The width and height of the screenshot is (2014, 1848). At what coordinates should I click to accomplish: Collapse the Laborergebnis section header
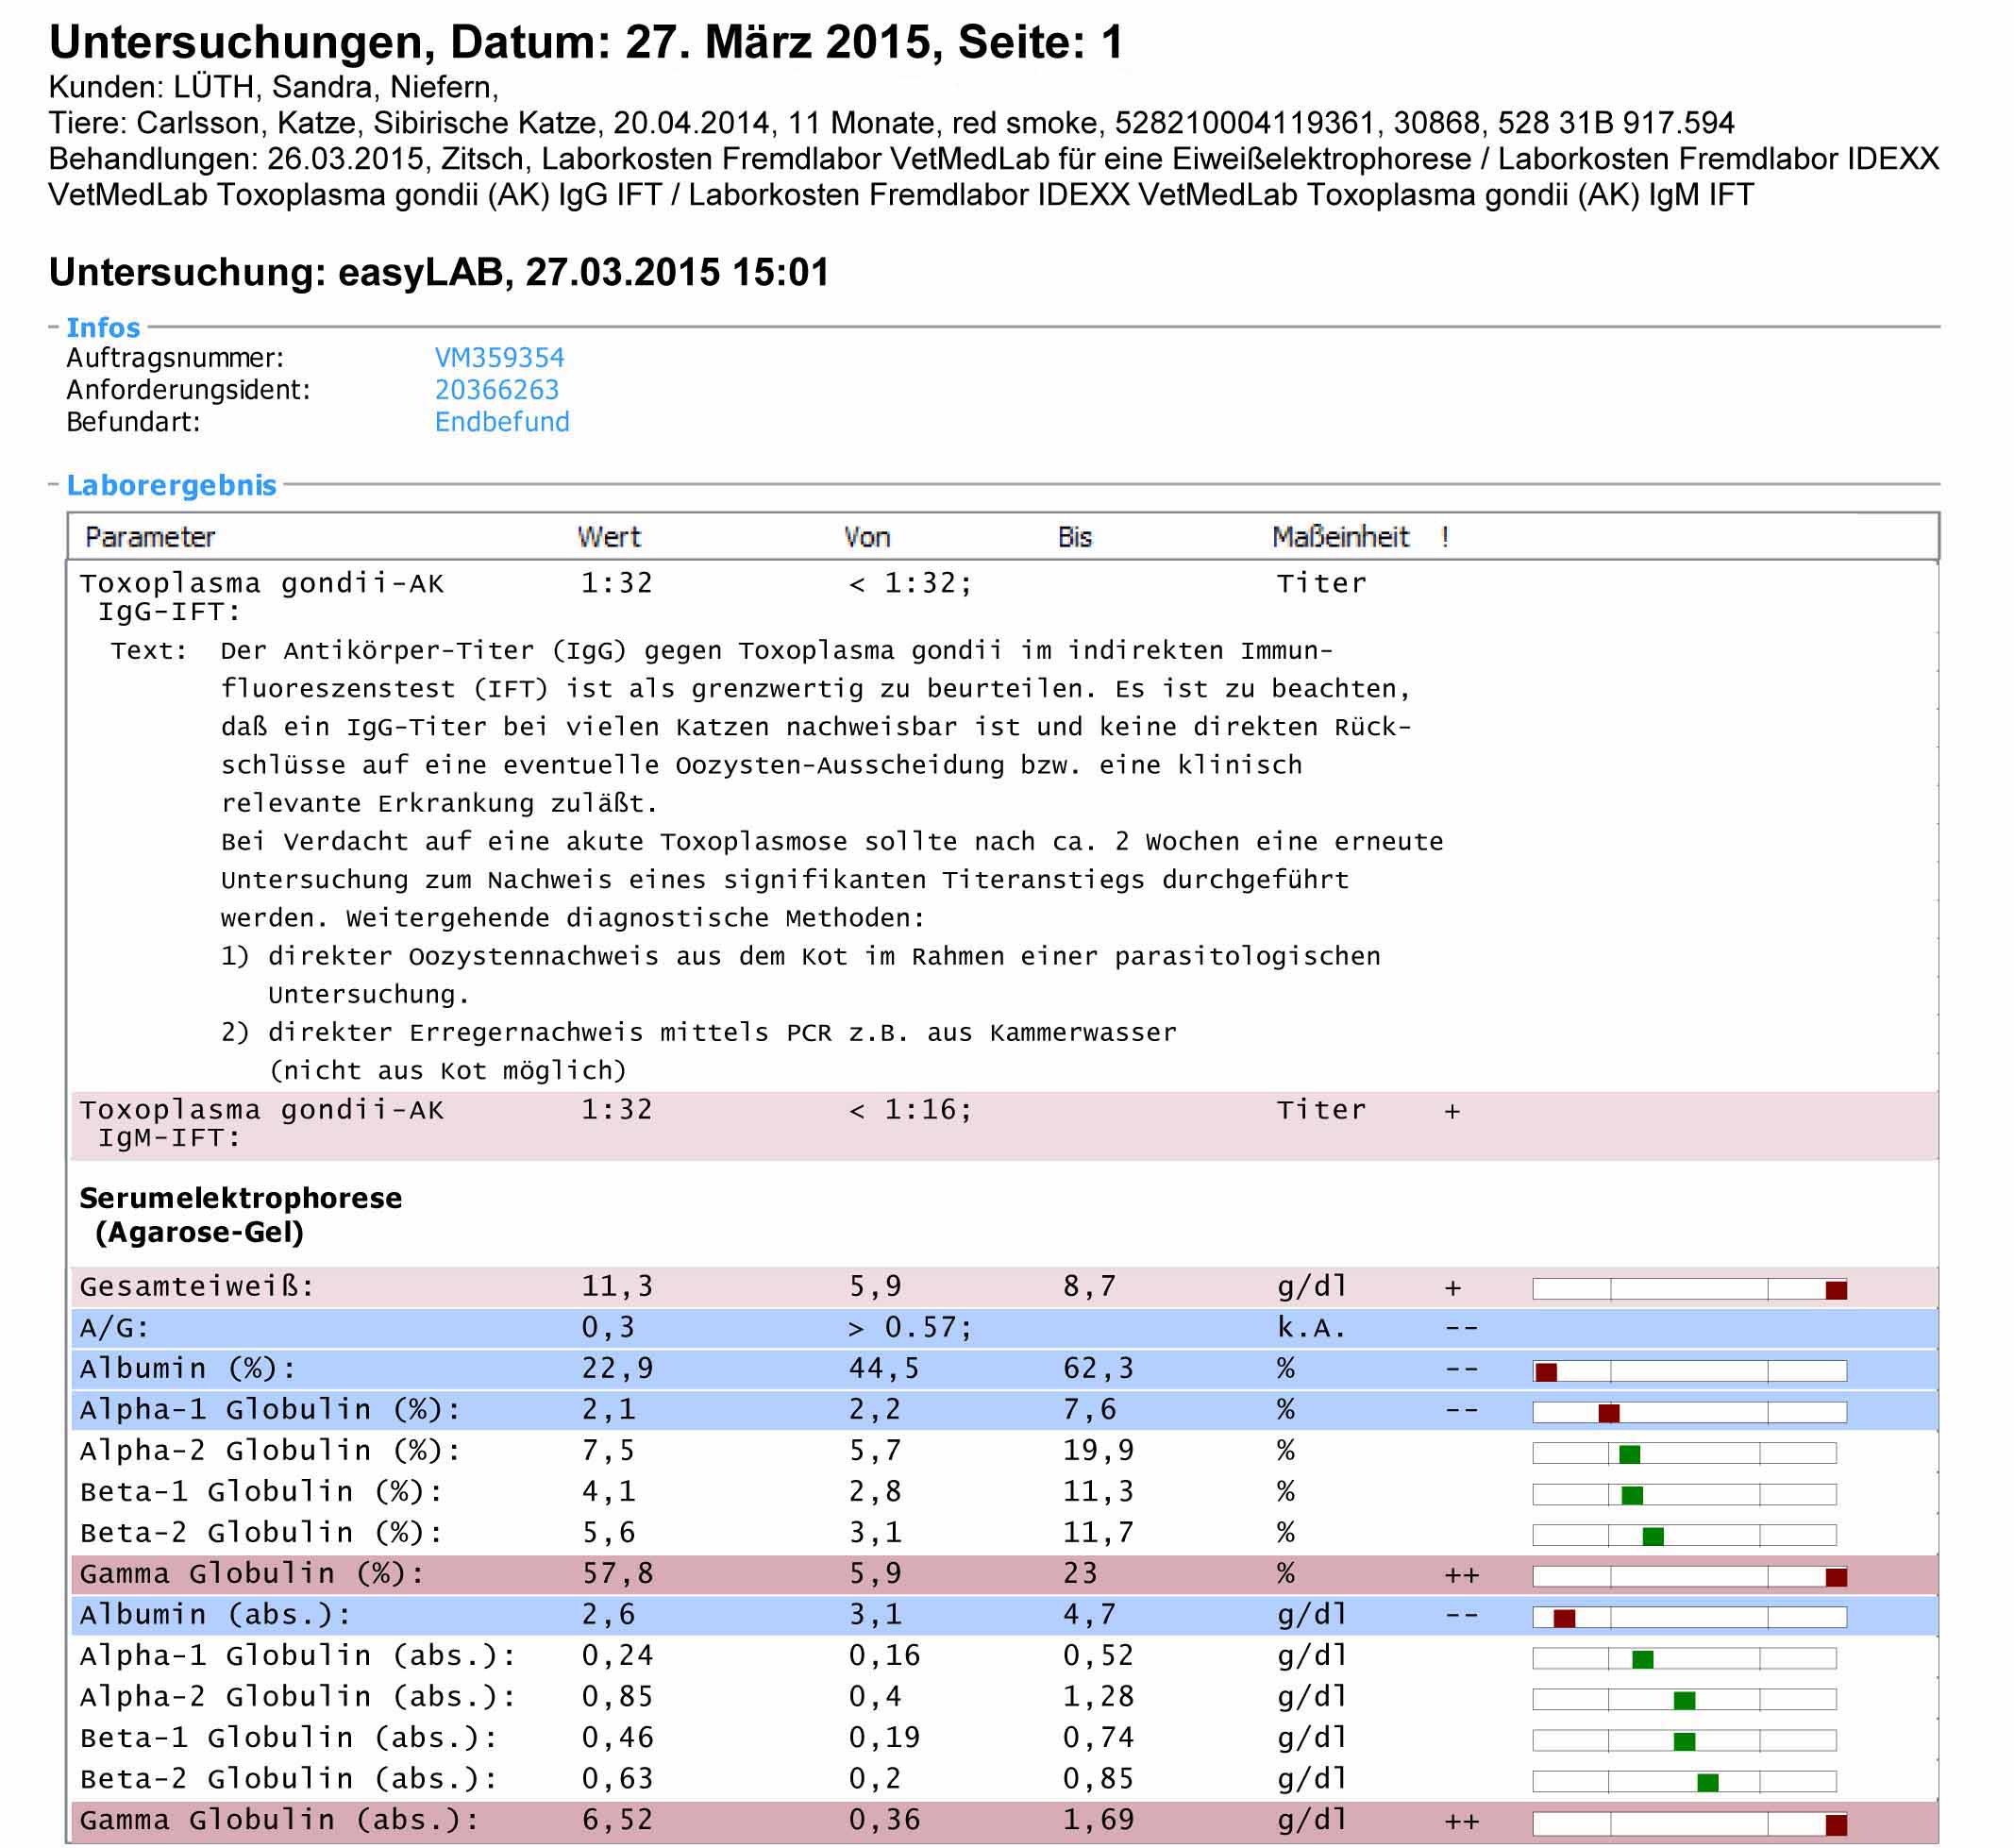point(171,485)
